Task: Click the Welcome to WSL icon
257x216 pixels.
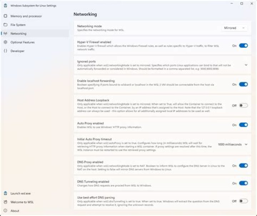Action: pos(5,202)
